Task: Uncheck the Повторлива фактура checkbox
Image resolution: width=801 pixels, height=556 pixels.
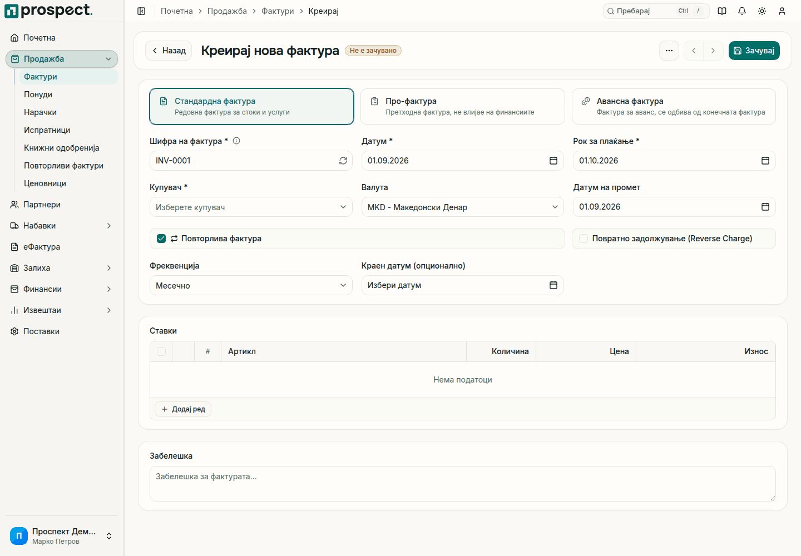Action: (161, 239)
